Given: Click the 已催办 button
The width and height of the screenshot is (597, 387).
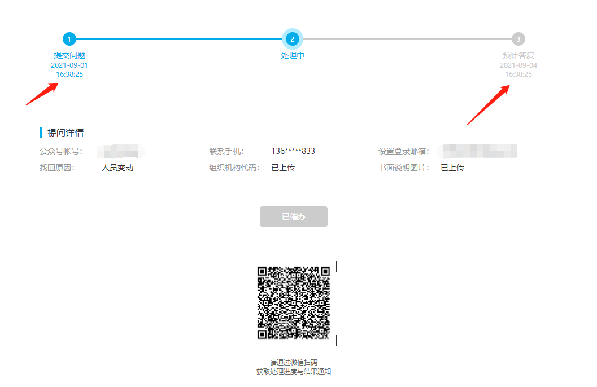Looking at the screenshot, I should [x=294, y=217].
